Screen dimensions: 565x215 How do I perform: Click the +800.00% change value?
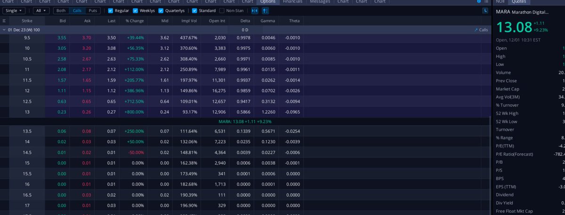(x=134, y=112)
